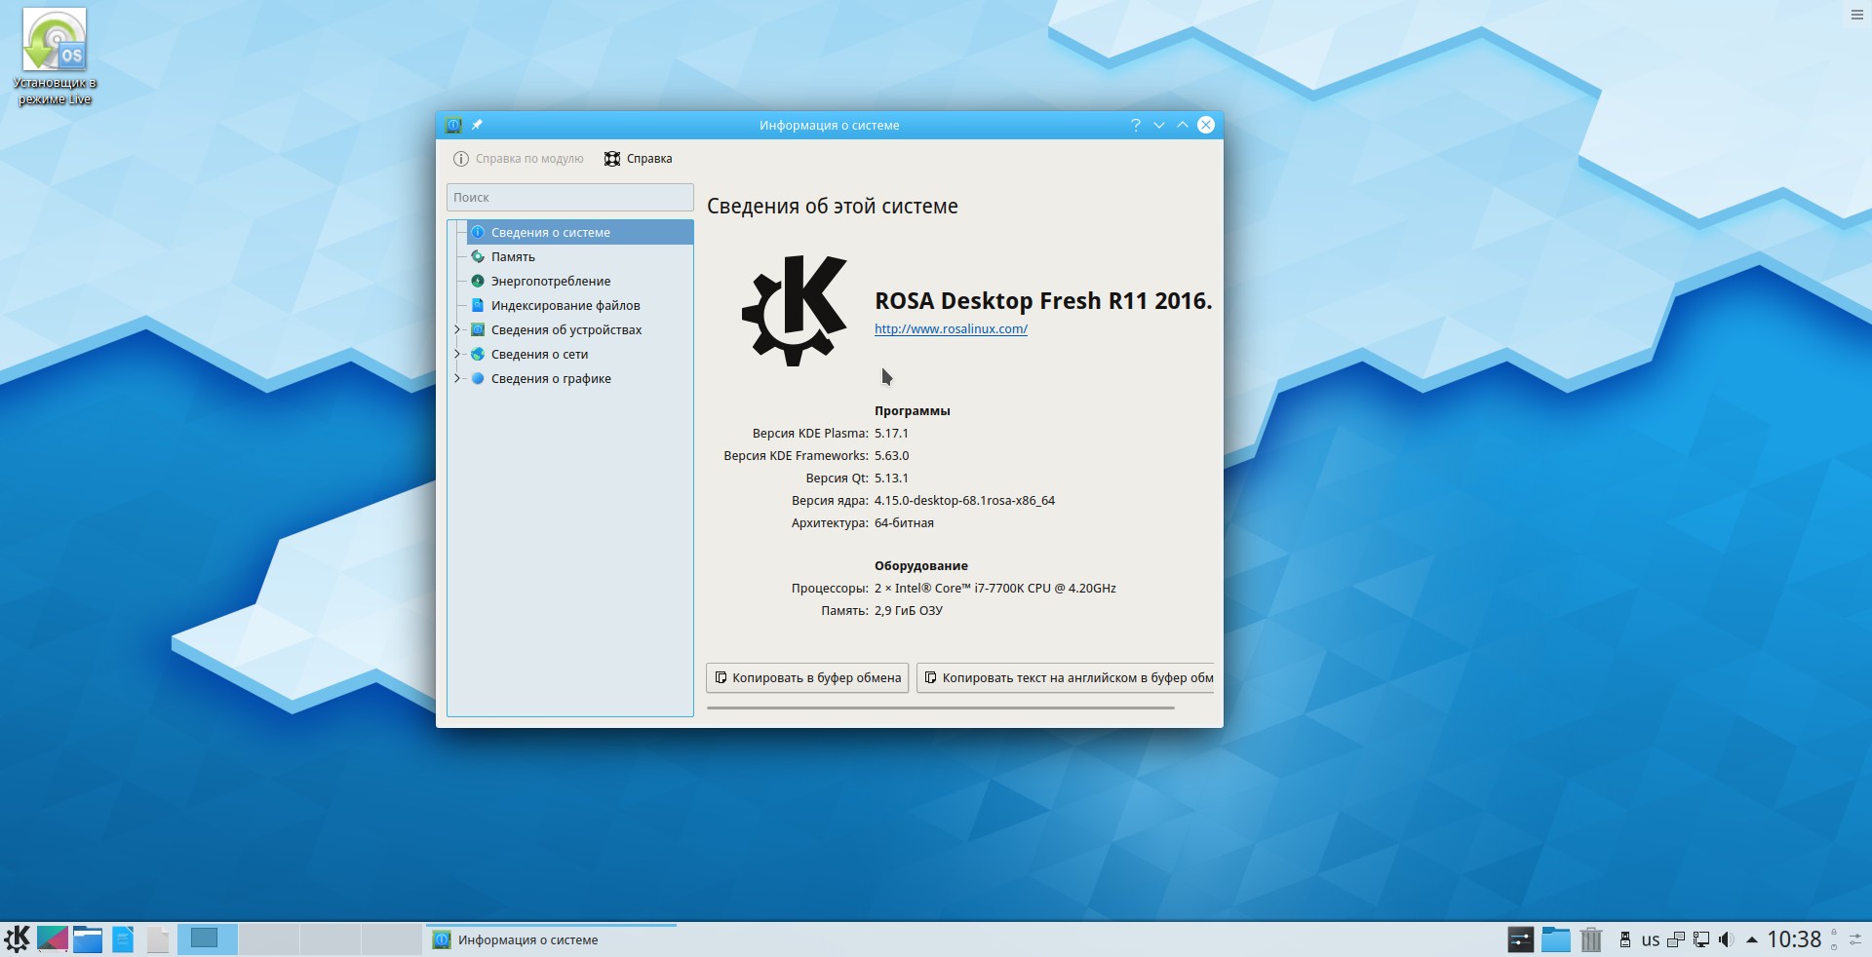This screenshot has width=1872, height=957.
Task: Click the 'Сведения об этой системе' page title
Action: point(833,207)
